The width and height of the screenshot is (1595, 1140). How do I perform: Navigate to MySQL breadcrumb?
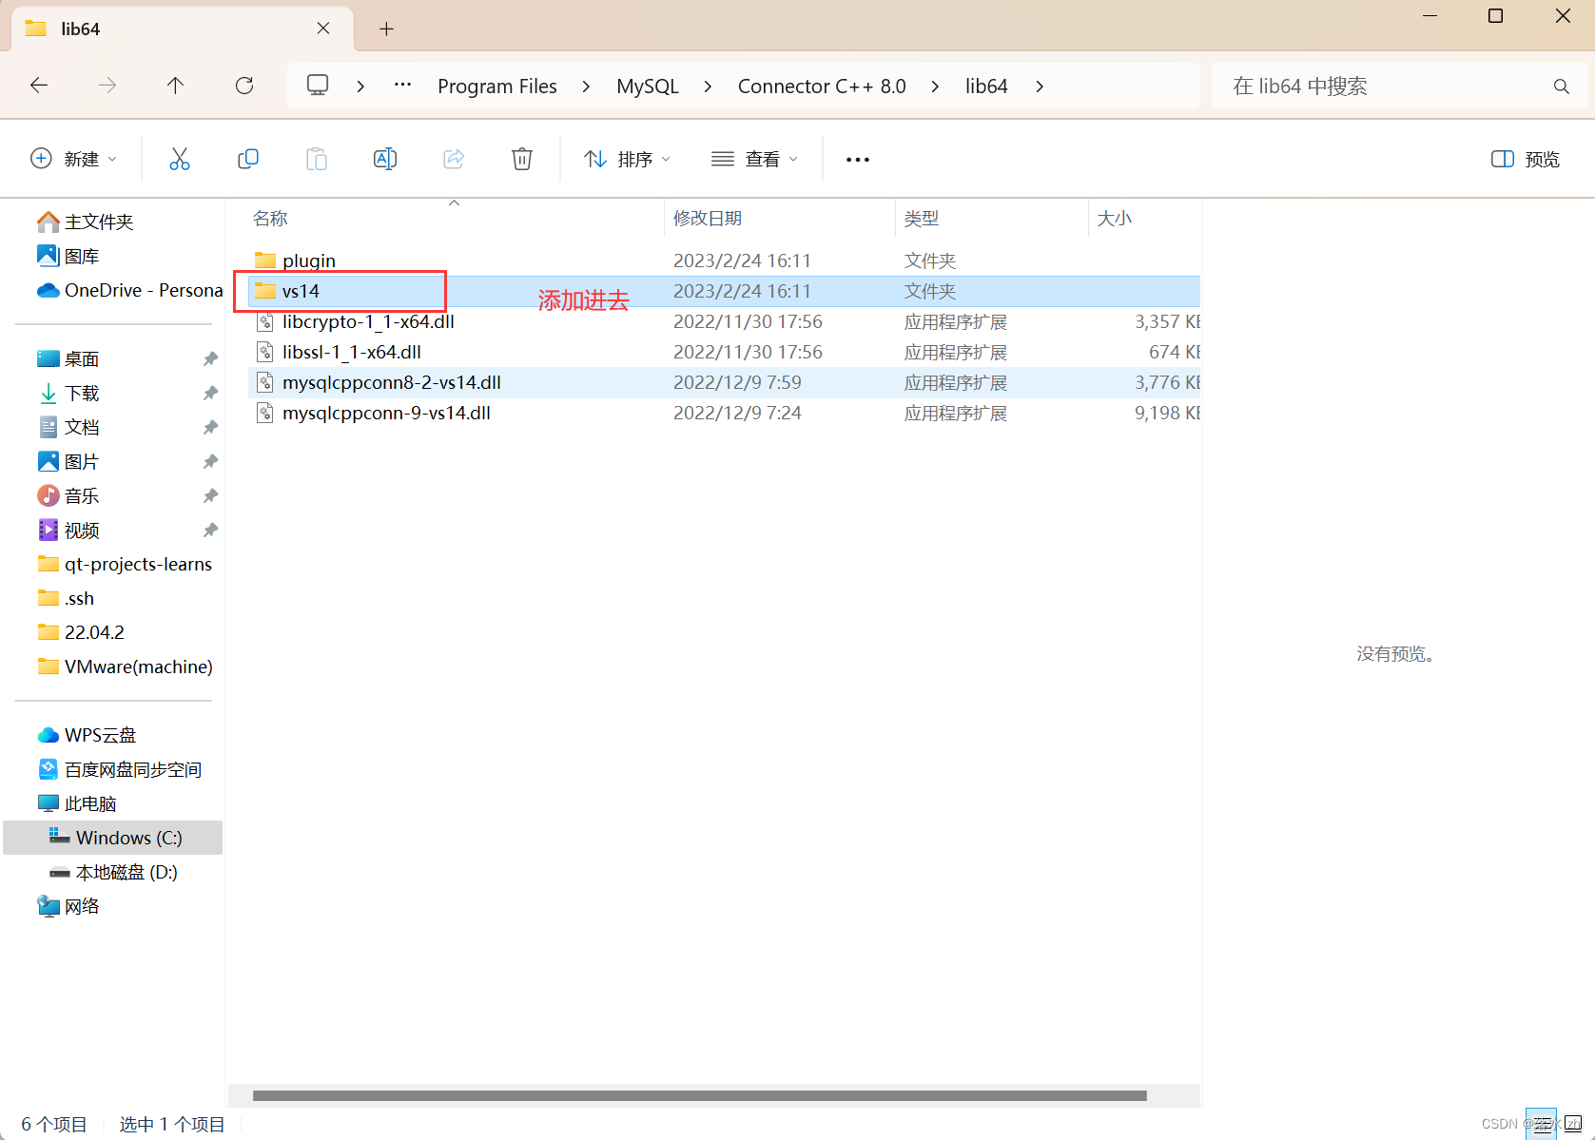coord(648,87)
